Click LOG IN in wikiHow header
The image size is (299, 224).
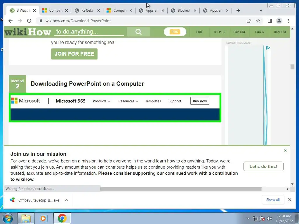[260, 32]
